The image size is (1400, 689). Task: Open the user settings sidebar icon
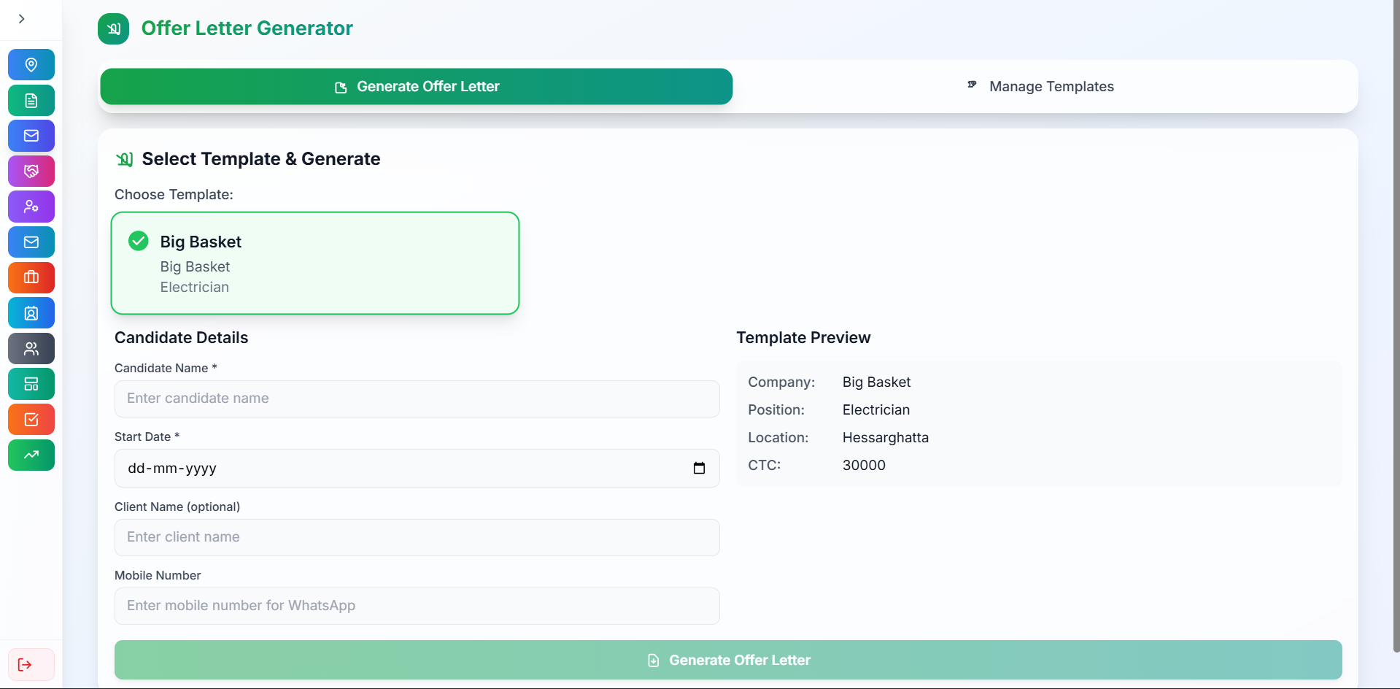coord(31,207)
